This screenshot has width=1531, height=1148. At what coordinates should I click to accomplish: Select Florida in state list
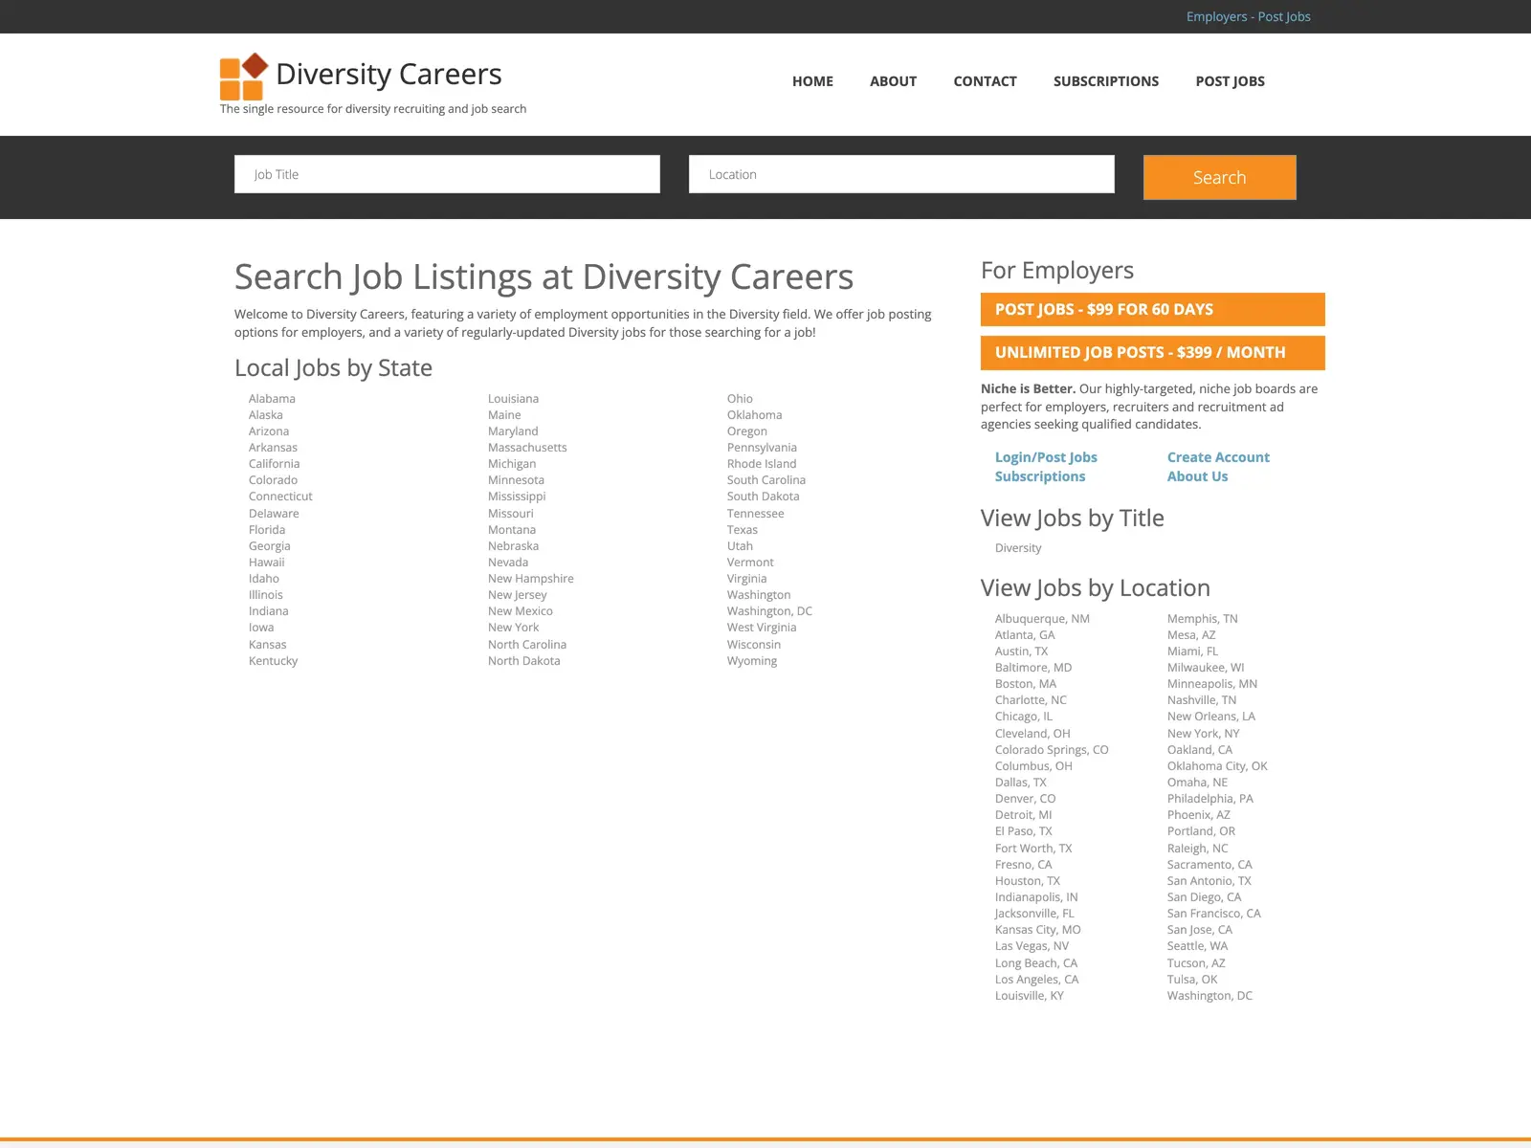pyautogui.click(x=267, y=530)
